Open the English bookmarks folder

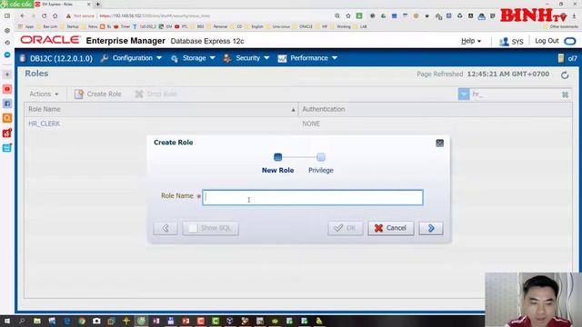[x=254, y=26]
